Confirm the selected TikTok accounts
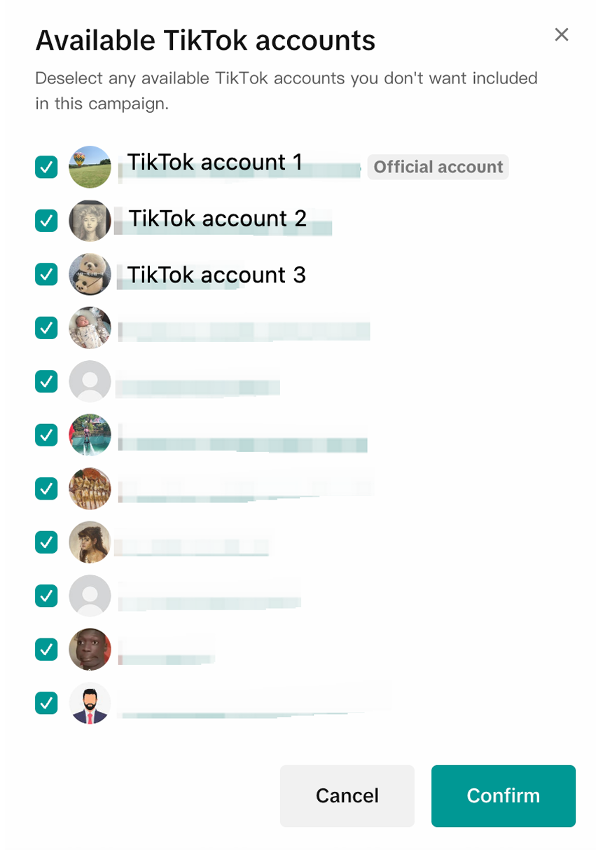The image size is (596, 850). coord(504,796)
